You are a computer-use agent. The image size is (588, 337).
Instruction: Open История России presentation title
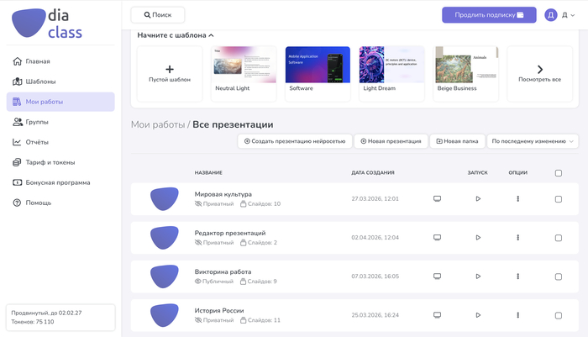click(x=219, y=311)
